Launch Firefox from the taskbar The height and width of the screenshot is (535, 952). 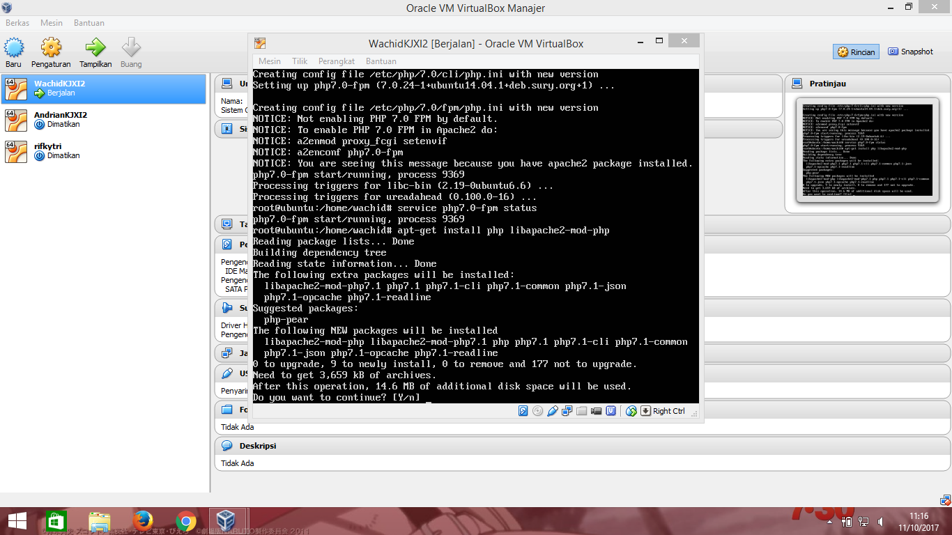coord(143,520)
